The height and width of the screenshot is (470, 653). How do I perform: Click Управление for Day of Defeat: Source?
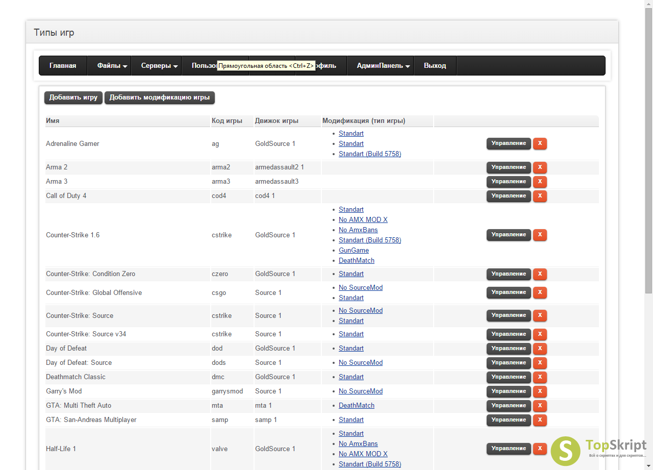[x=509, y=363]
